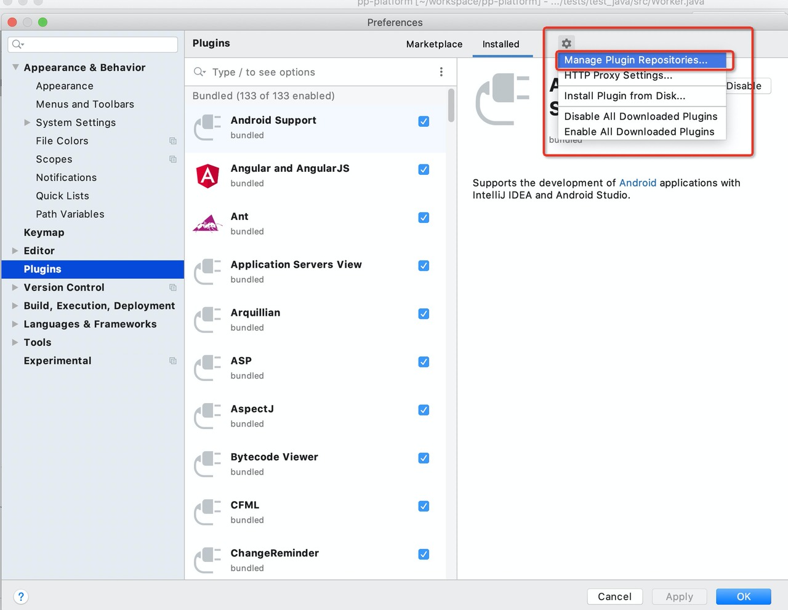Uncheck the Arquillian plugin checkbox
This screenshot has height=610, width=788.
point(424,313)
